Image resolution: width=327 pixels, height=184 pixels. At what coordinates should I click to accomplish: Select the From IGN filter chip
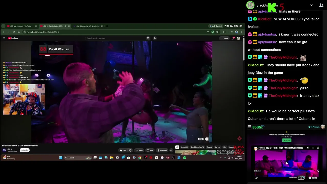click(184, 147)
